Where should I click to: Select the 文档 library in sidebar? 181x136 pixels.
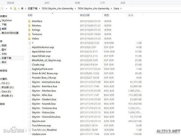click(4, 54)
